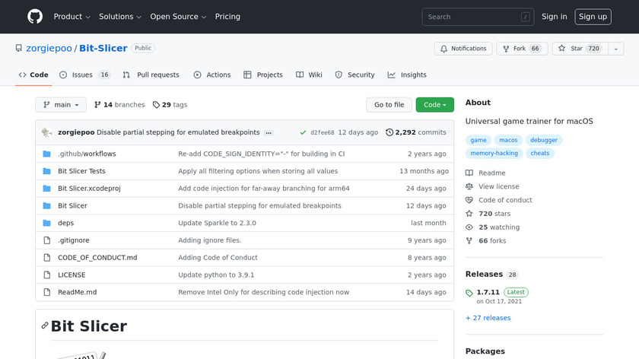Image resolution: width=639 pixels, height=359 pixels.
Task: Open the ReadMe.md file name
Action: pos(78,292)
